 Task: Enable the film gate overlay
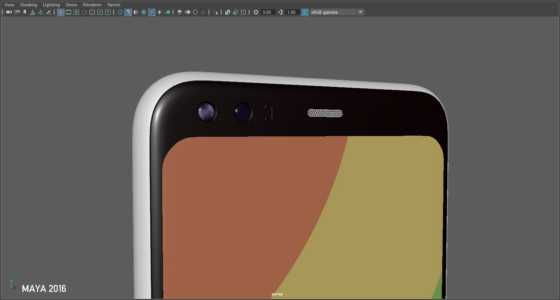68,12
